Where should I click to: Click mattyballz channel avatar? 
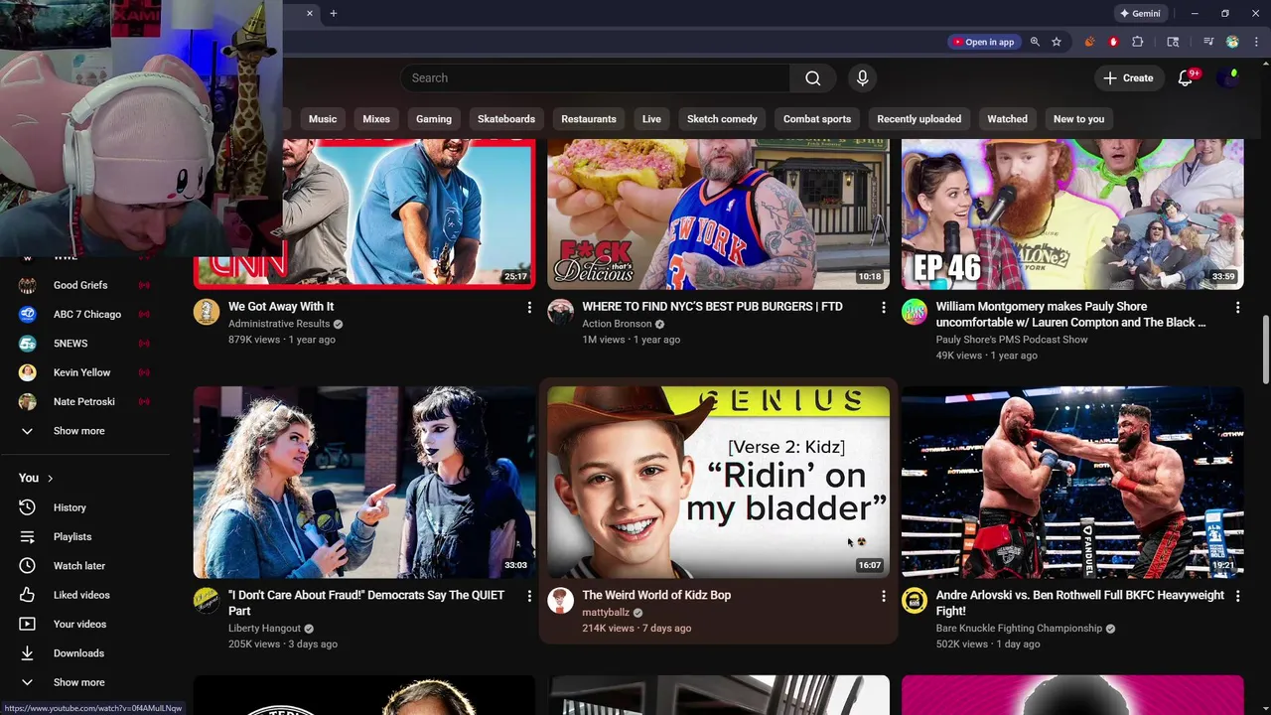point(560,600)
